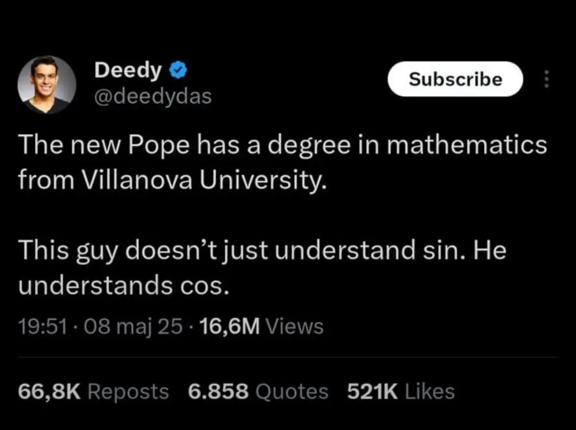Show the 6.858 Quotes list
This screenshot has height=430, width=576.
click(258, 392)
